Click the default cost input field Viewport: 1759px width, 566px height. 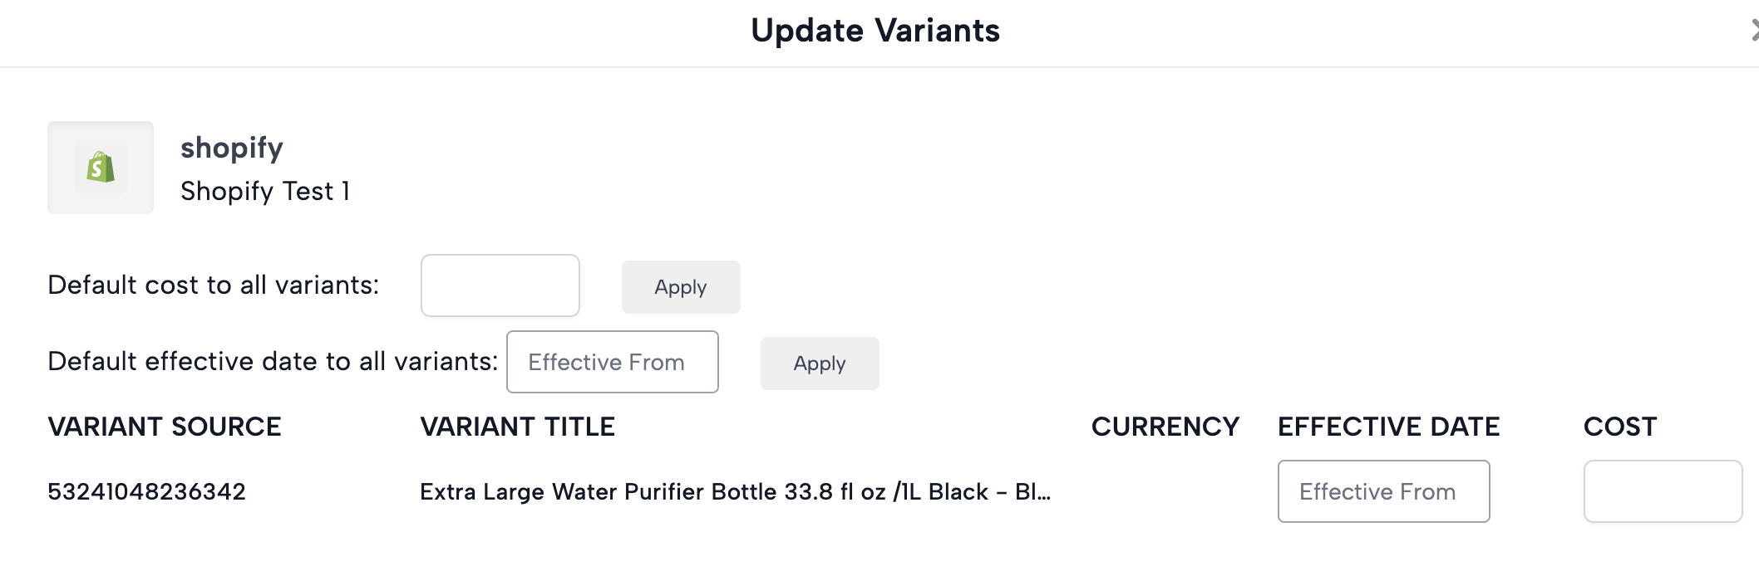click(500, 285)
